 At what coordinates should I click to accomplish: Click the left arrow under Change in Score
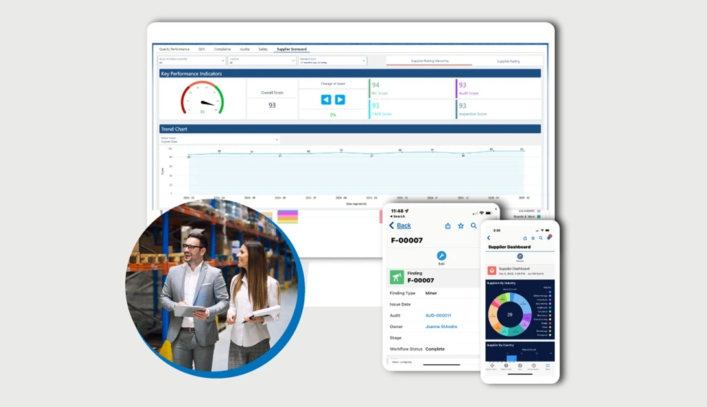coord(326,100)
